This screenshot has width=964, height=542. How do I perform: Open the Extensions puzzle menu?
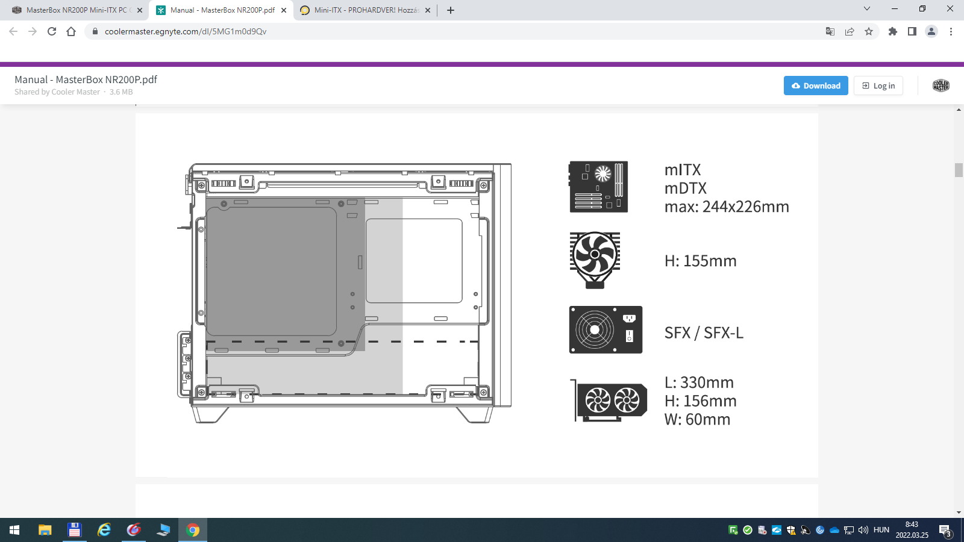[x=893, y=31]
